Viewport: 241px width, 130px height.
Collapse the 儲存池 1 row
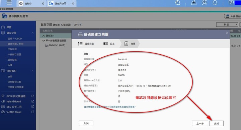[x=44, y=36]
